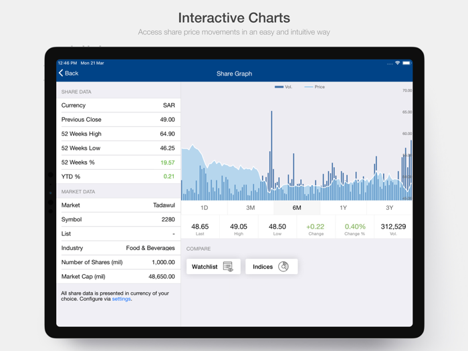Viewport: 468px width, 351px height.
Task: Click the 0.40% Change % value
Action: 355,227
